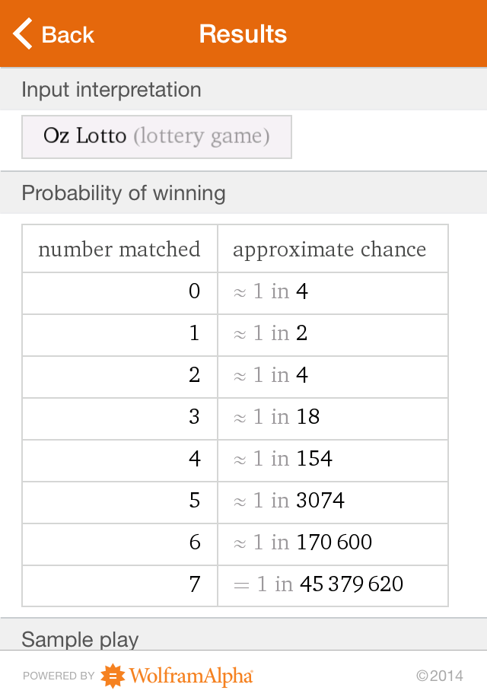This screenshot has width=487, height=700.
Task: Select the approximate chance column header
Action: [332, 249]
